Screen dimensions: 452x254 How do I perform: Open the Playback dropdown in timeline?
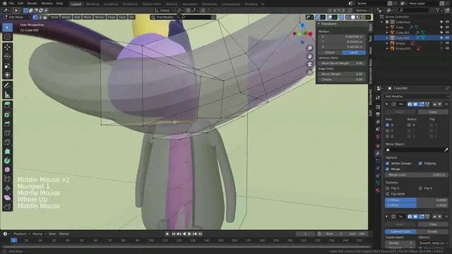tap(22, 234)
